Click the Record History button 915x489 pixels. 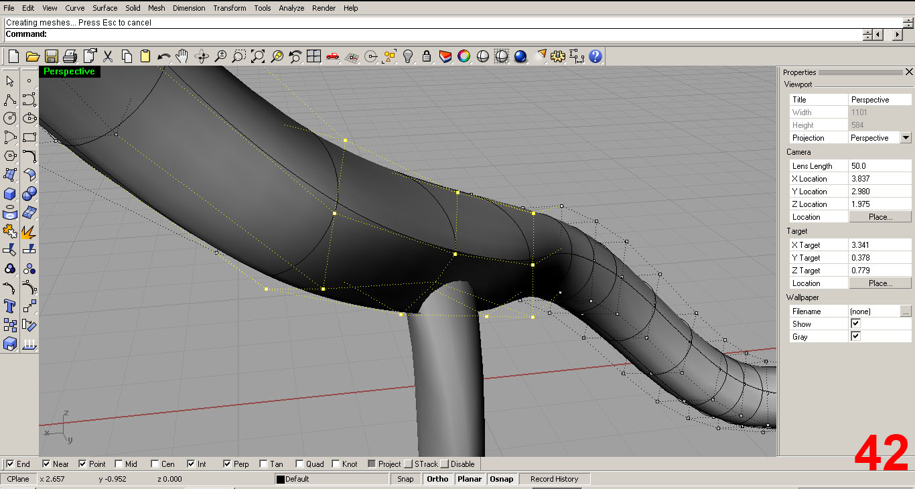point(554,479)
